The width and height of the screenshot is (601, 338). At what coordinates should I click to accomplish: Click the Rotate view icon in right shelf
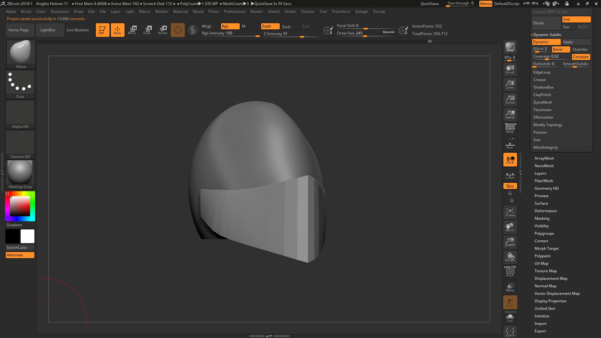click(510, 257)
